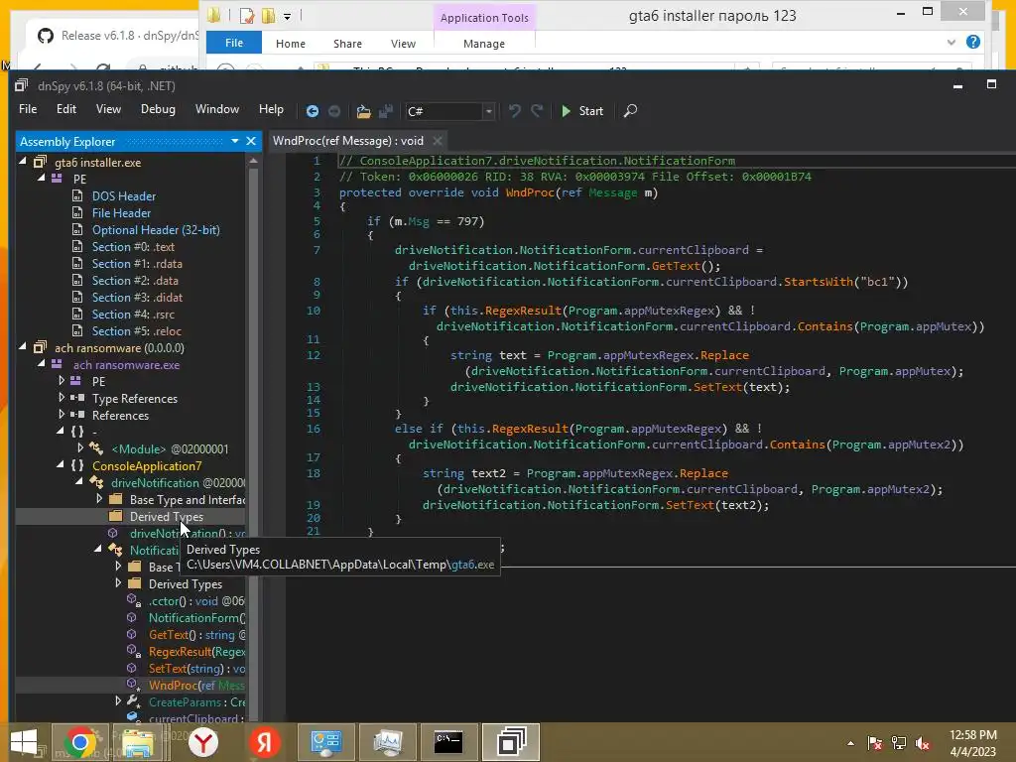
Task: Select WndProc method in Assembly Explorer
Action: [x=196, y=686]
